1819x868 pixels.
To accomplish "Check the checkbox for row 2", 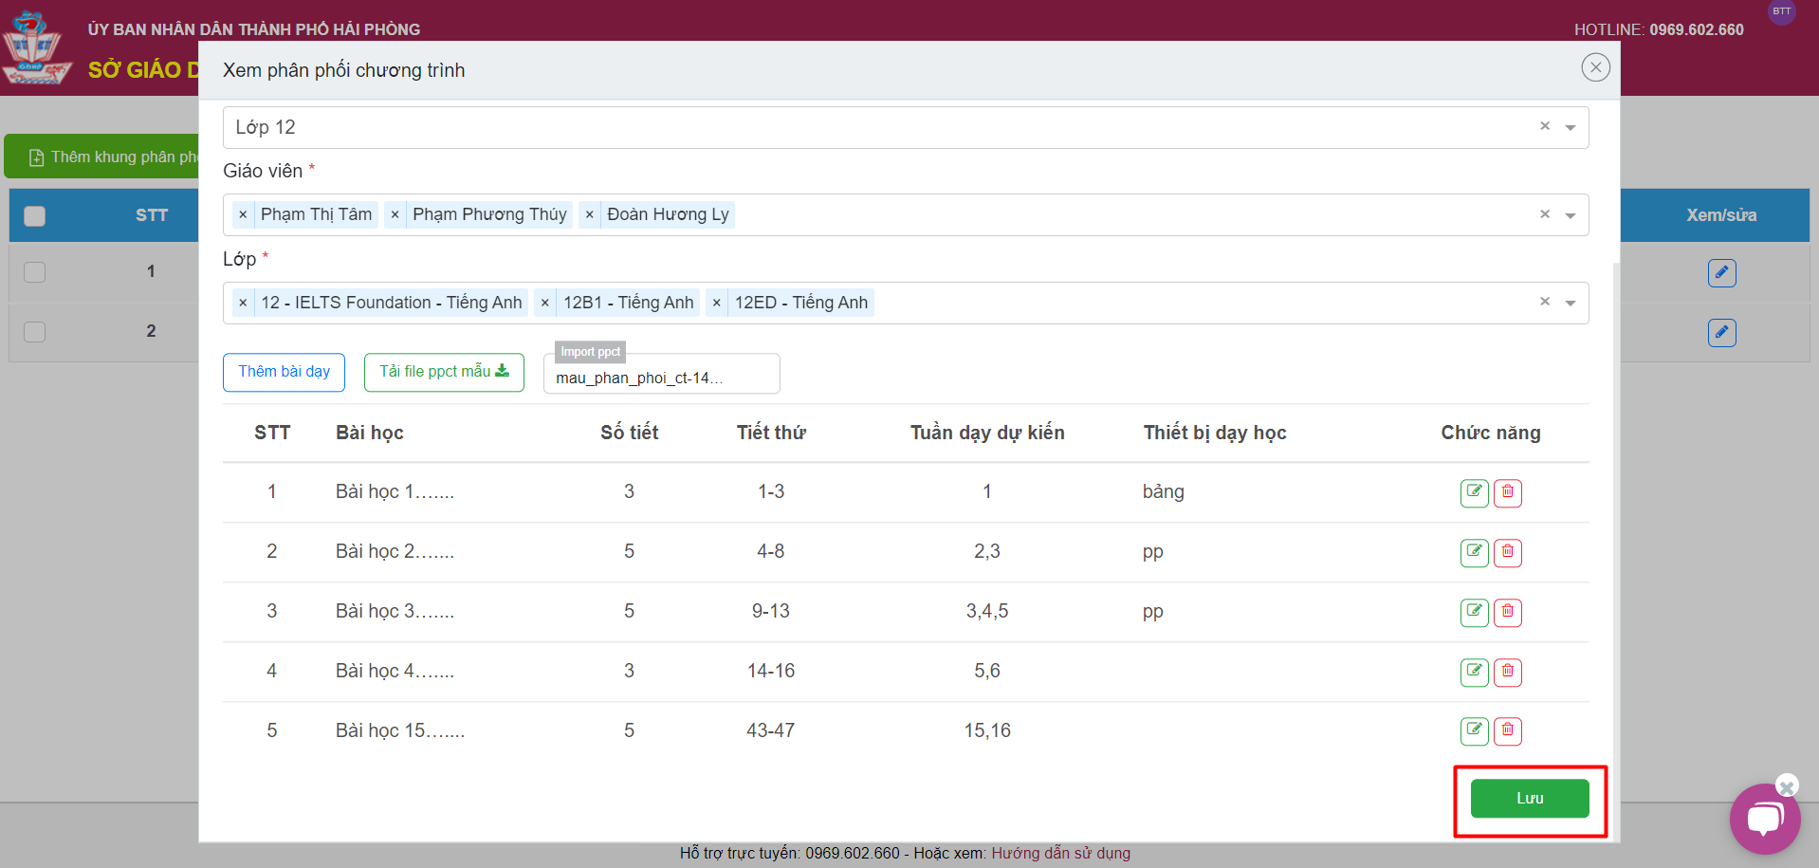I will (x=35, y=332).
